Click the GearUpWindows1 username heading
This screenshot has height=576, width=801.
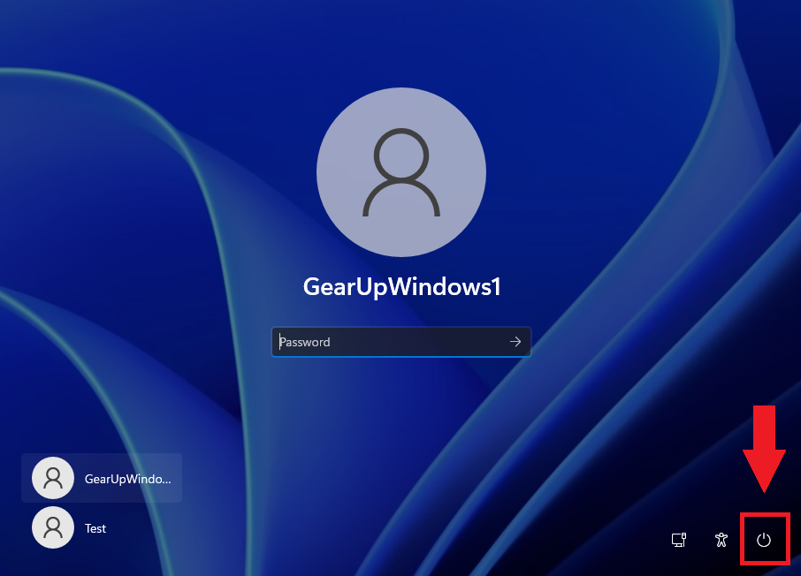point(401,287)
